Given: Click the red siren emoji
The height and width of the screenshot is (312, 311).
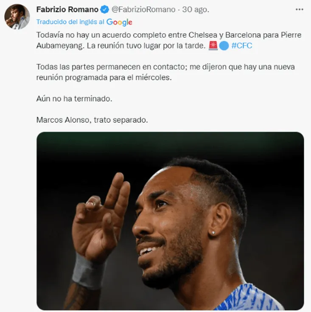Looking at the screenshot, I should (x=213, y=46).
